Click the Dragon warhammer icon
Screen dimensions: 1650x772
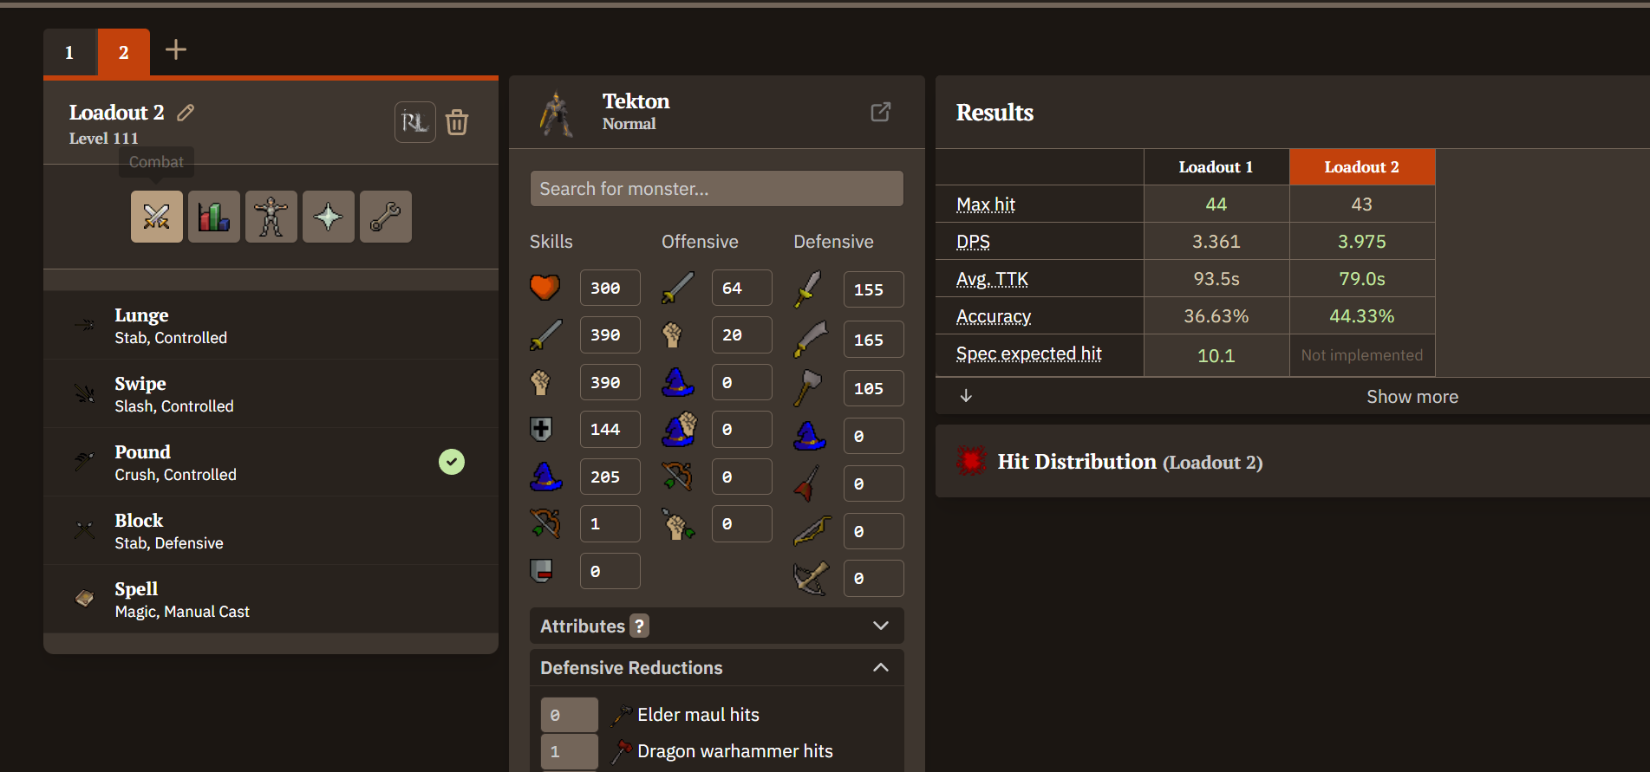621,751
